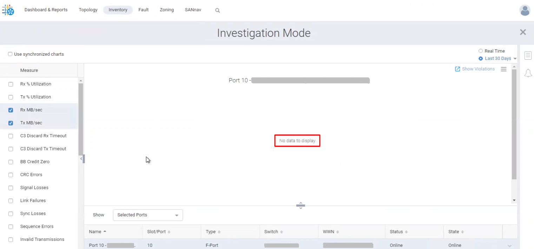The height and width of the screenshot is (249, 534).
Task: Close Investigation Mode with the X
Action: tap(523, 32)
